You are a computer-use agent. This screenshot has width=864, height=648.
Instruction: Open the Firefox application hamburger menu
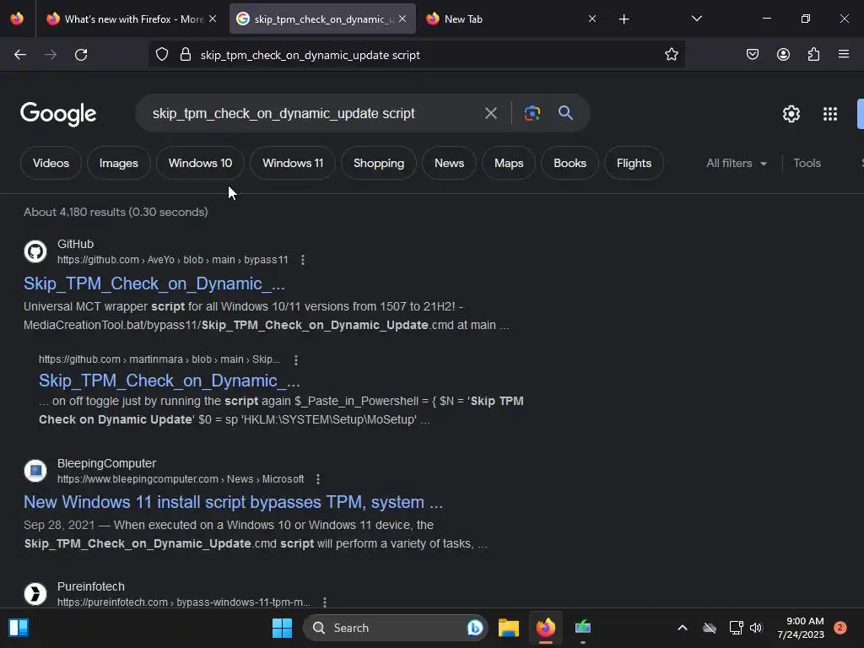(x=843, y=55)
